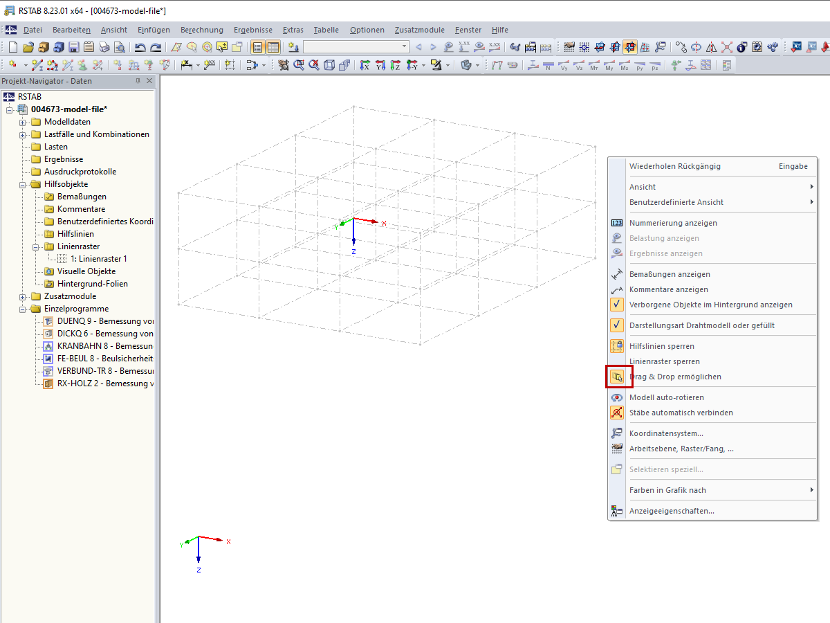Click the rotate tool dashed-axis icon
The width and height of the screenshot is (830, 623).
click(x=696, y=47)
